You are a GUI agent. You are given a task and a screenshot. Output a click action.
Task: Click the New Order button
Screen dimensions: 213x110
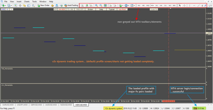tap(43, 5)
